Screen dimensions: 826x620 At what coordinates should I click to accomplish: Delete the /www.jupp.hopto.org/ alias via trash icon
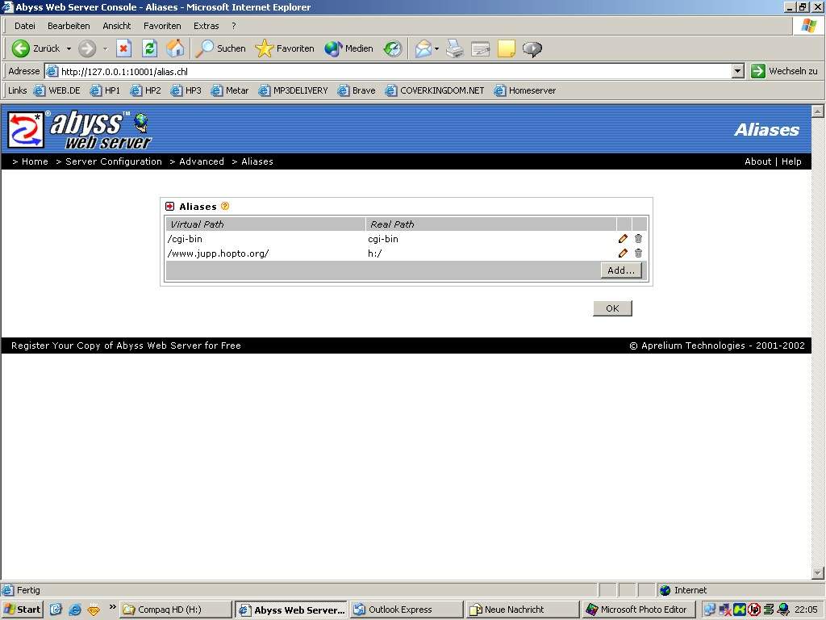click(x=638, y=253)
